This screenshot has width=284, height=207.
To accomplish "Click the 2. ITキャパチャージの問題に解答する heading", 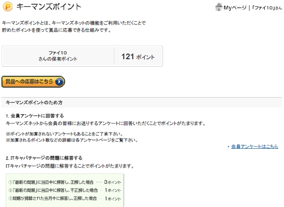I will click(x=44, y=158).
